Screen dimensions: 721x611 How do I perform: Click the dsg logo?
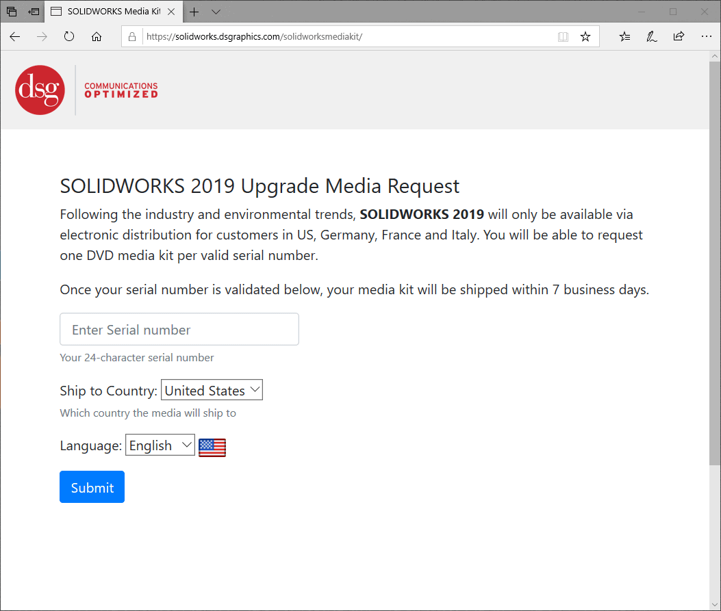40,90
